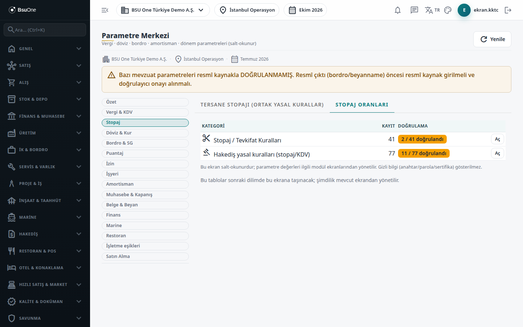Image resolution: width=523 pixels, height=327 pixels.
Task: Switch to Tersane Stopajı tab
Action: 262,105
